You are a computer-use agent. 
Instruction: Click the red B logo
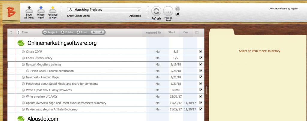(11, 12)
